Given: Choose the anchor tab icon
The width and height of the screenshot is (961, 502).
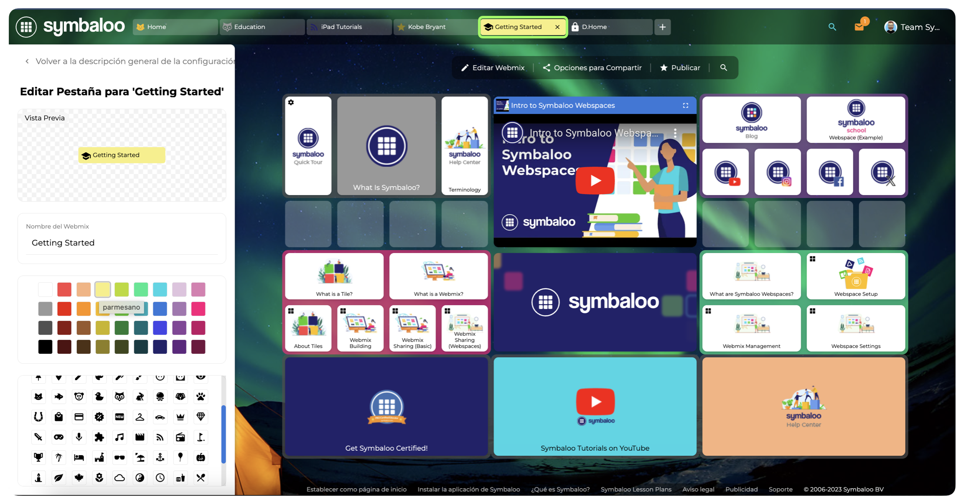Looking at the screenshot, I should coord(160,457).
